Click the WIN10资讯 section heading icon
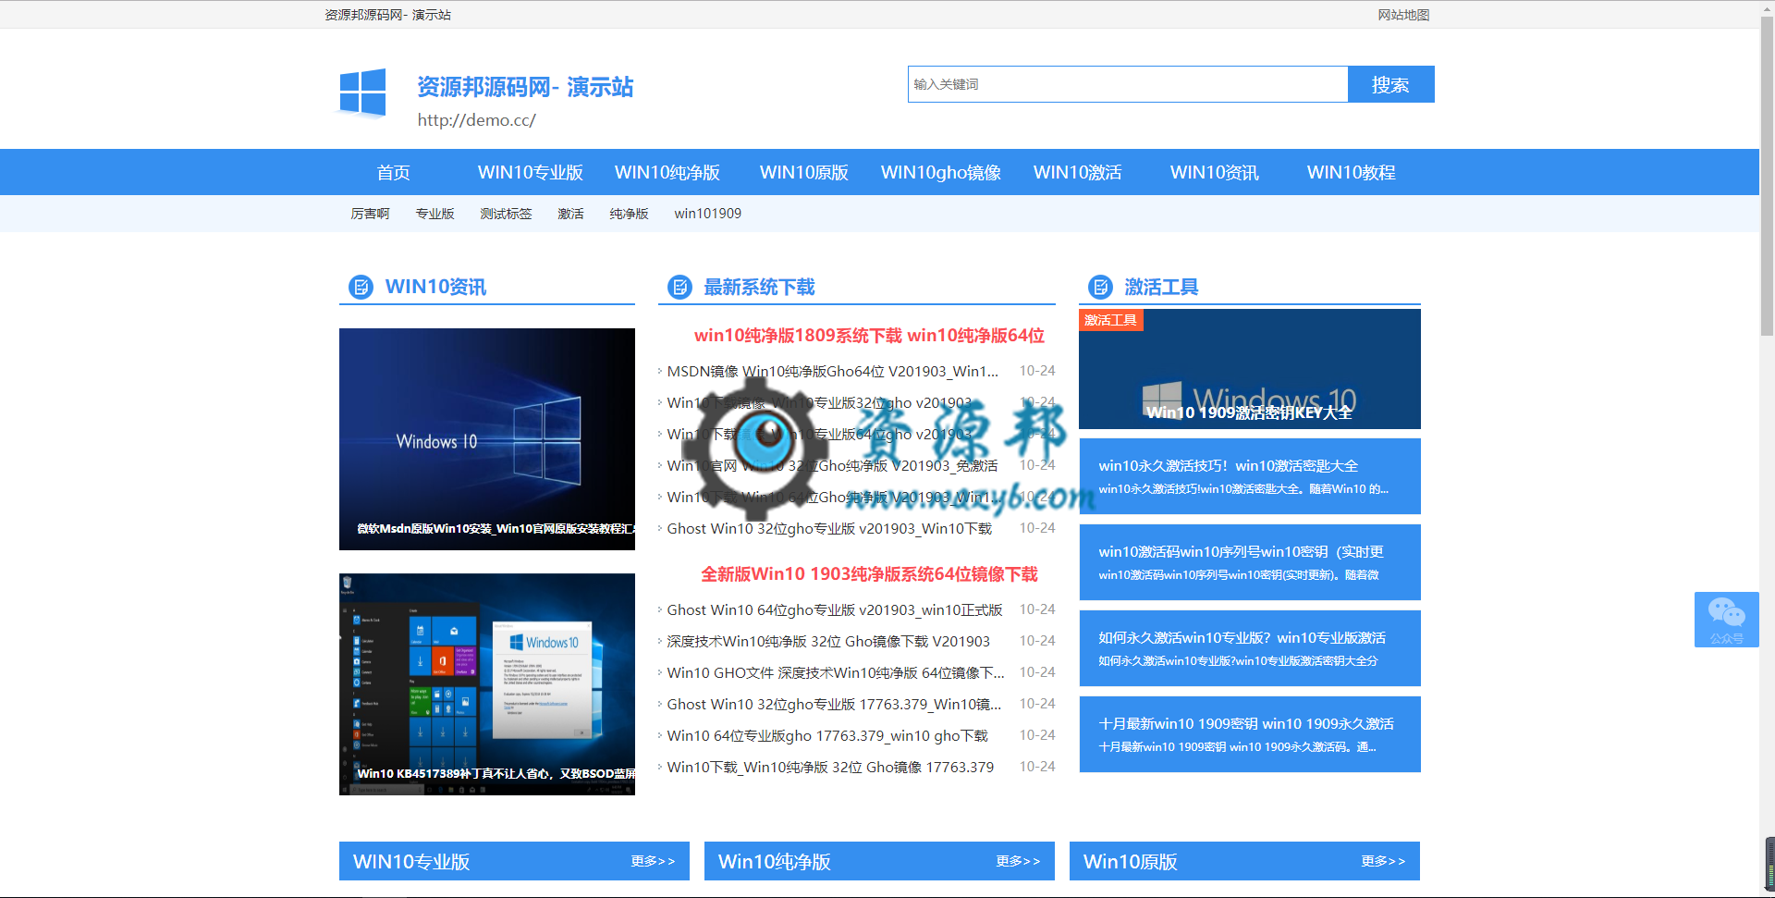 pyautogui.click(x=361, y=287)
